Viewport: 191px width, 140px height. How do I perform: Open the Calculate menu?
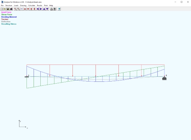(x=31, y=5)
